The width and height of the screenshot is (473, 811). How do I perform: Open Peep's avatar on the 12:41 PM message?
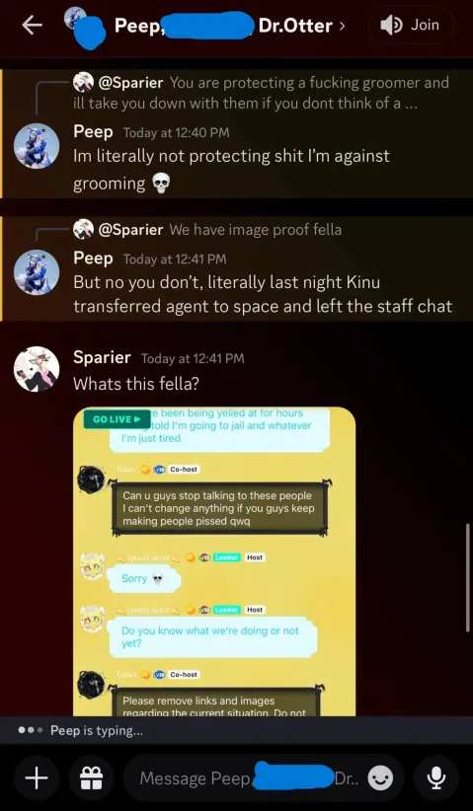pos(37,272)
